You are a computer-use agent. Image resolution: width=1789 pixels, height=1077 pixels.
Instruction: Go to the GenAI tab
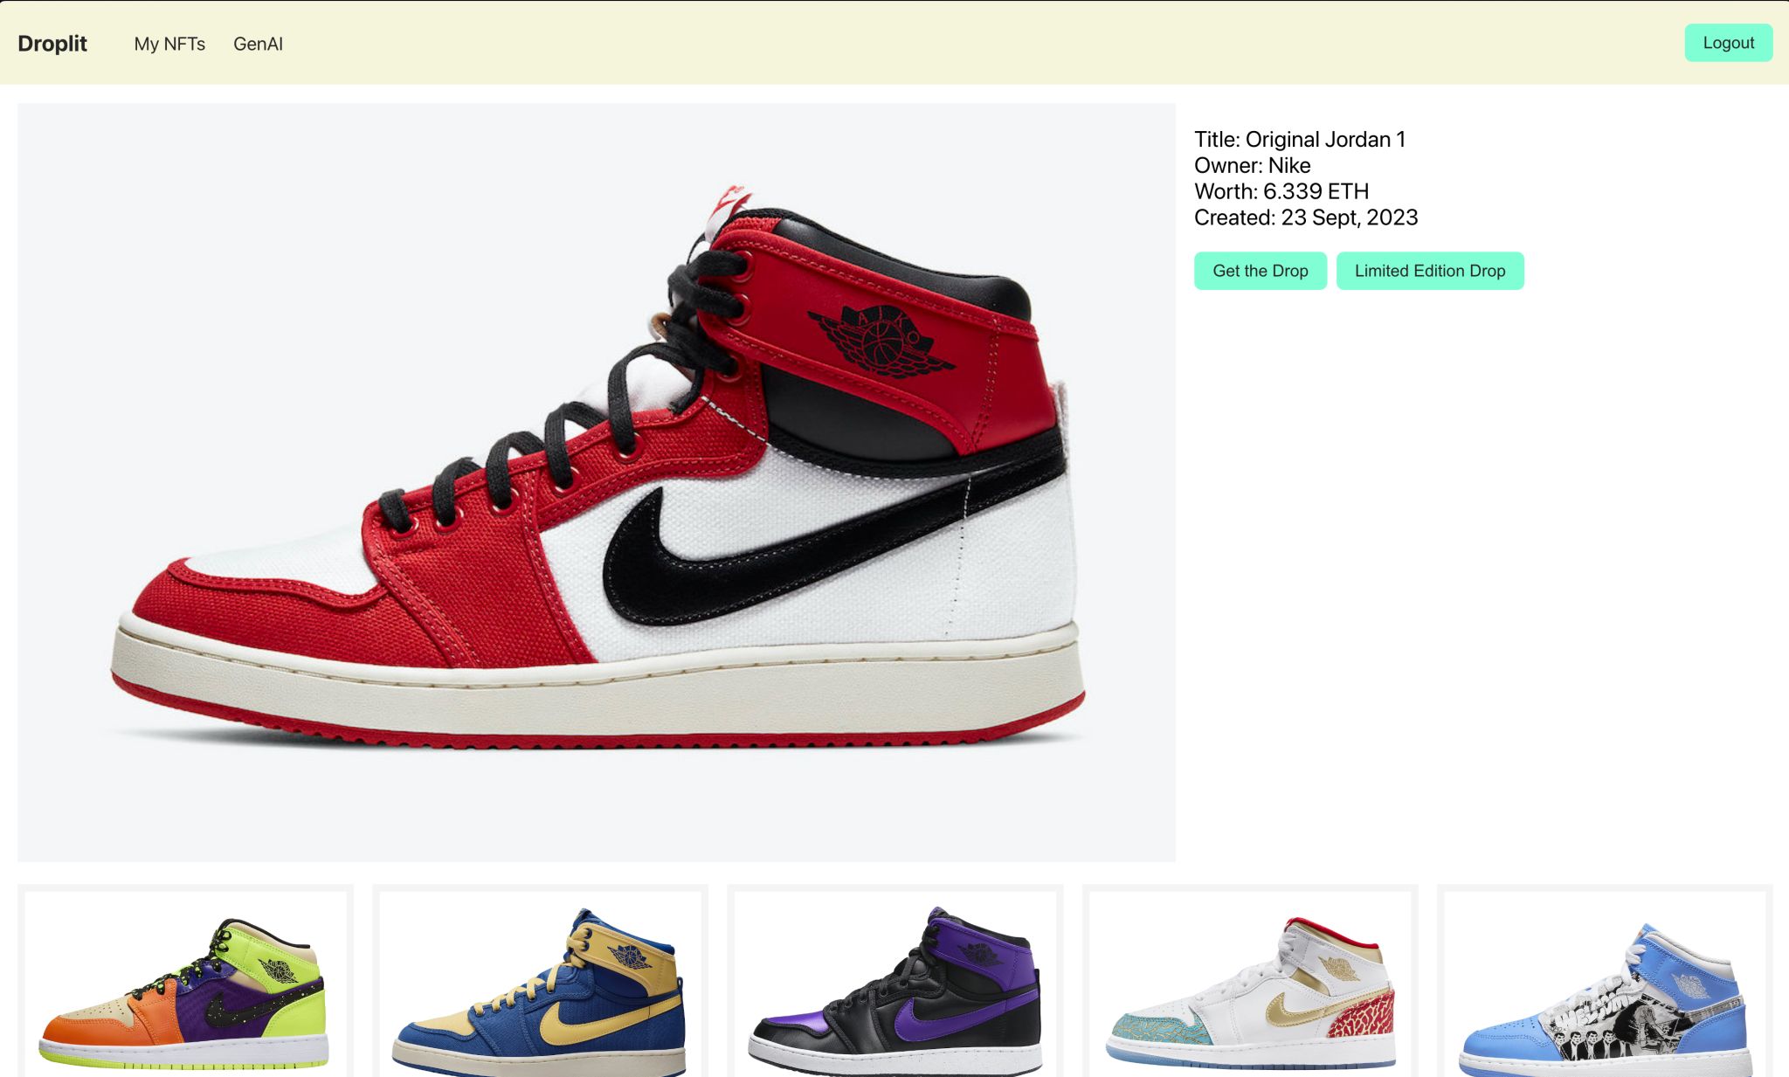[258, 44]
